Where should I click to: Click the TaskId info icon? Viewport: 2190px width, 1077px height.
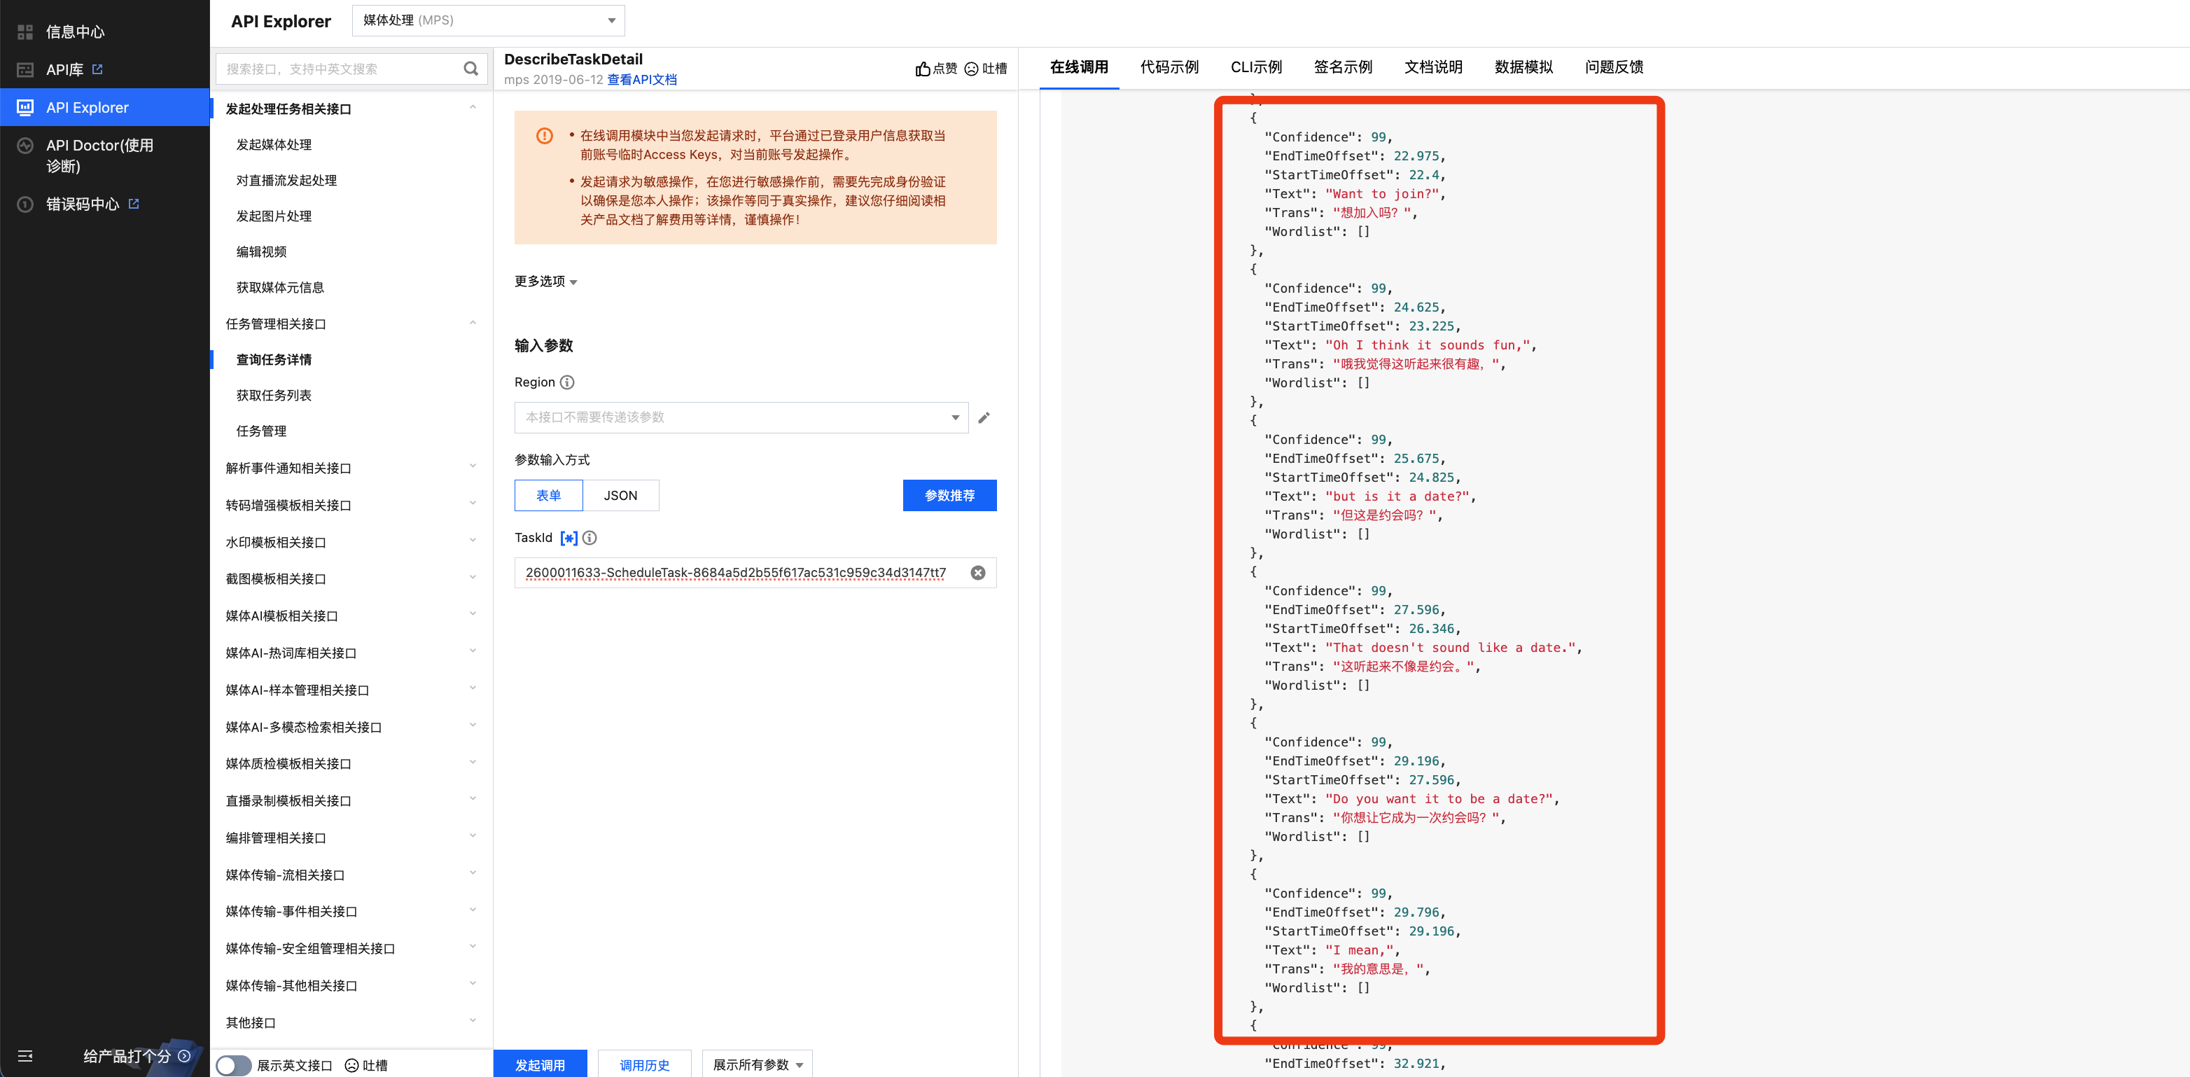[x=590, y=538]
